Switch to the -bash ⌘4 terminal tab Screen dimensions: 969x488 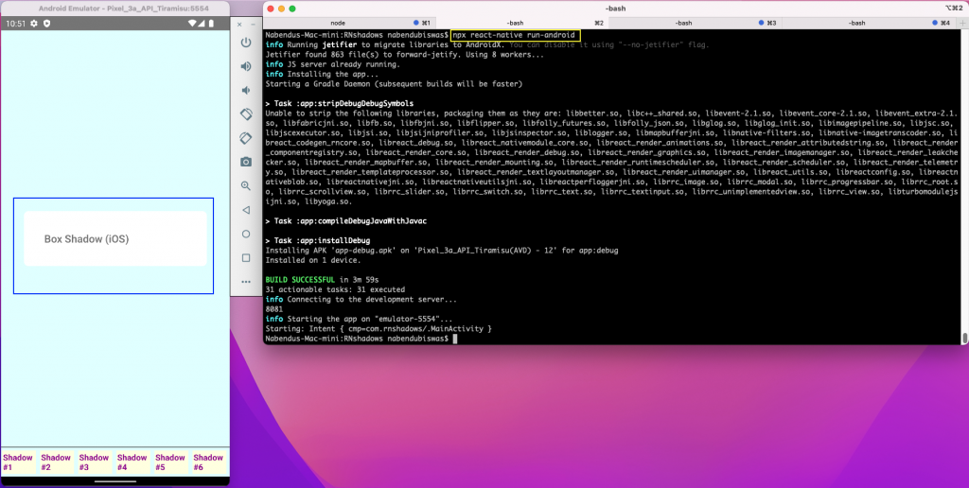coord(869,23)
